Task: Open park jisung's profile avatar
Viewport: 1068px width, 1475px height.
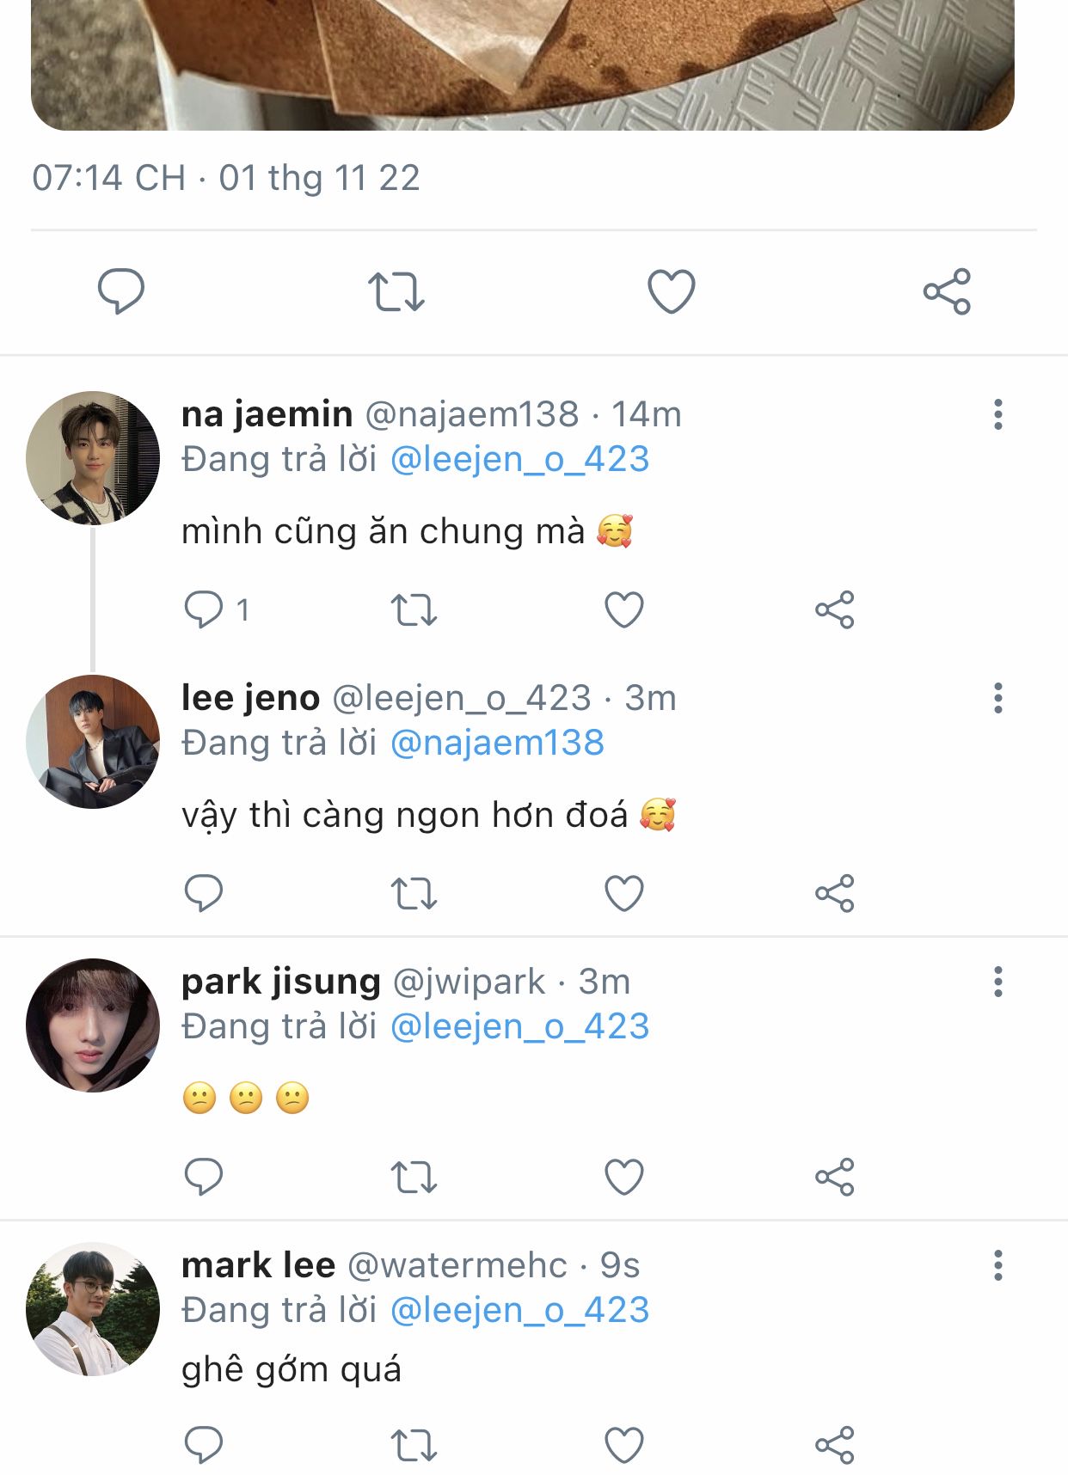Action: pos(93,1025)
